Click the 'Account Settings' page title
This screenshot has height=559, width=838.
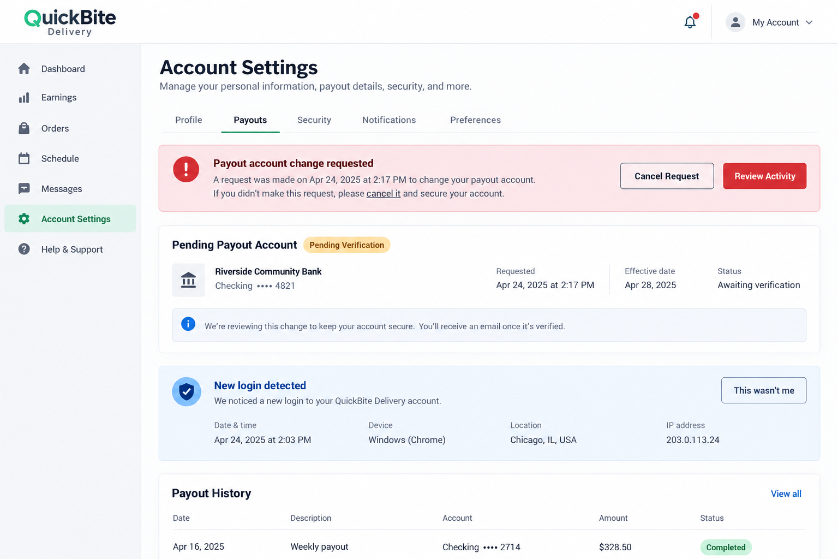click(238, 68)
